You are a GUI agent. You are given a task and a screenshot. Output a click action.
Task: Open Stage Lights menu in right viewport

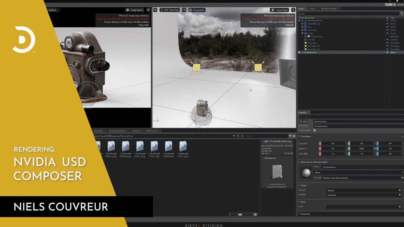point(280,10)
